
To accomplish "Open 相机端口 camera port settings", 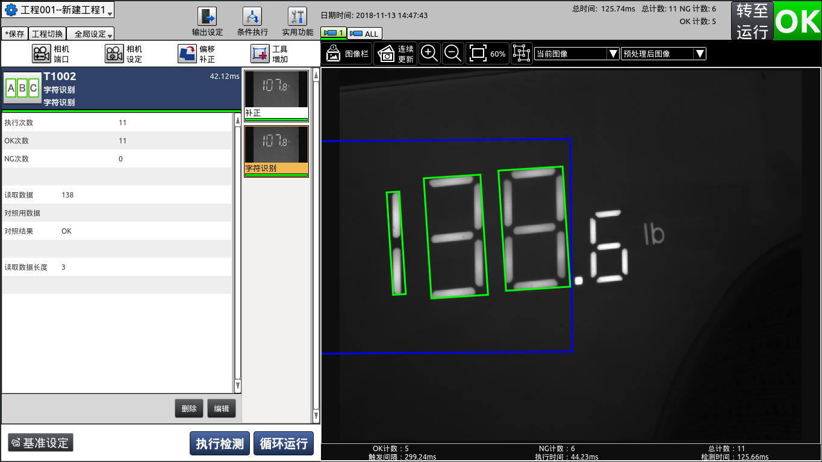I will click(x=51, y=54).
